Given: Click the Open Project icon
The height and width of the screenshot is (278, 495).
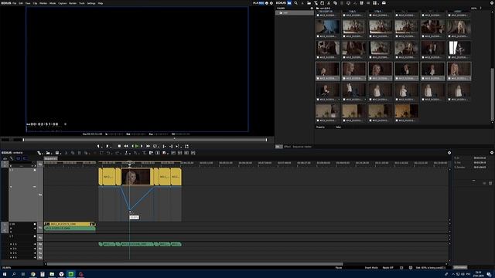Looking at the screenshot, I should click(x=48, y=153).
